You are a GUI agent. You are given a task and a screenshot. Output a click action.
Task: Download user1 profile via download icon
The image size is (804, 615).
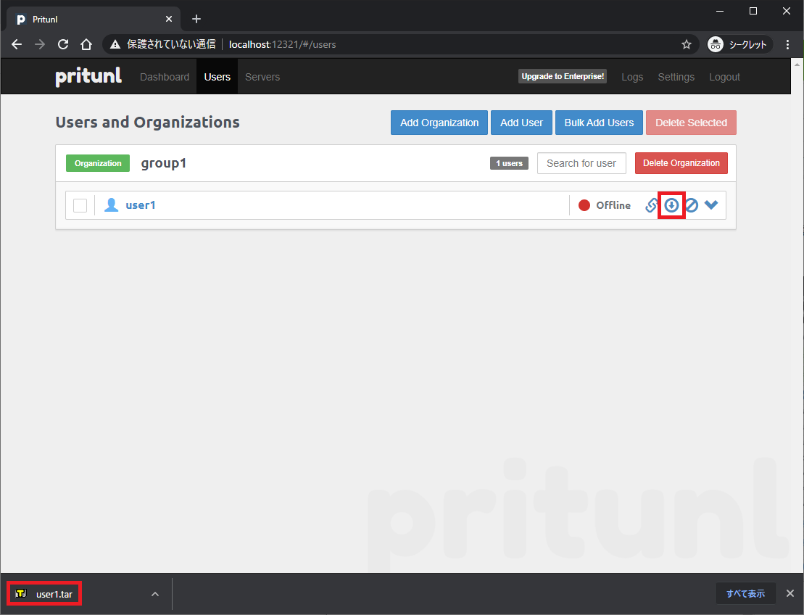click(671, 205)
